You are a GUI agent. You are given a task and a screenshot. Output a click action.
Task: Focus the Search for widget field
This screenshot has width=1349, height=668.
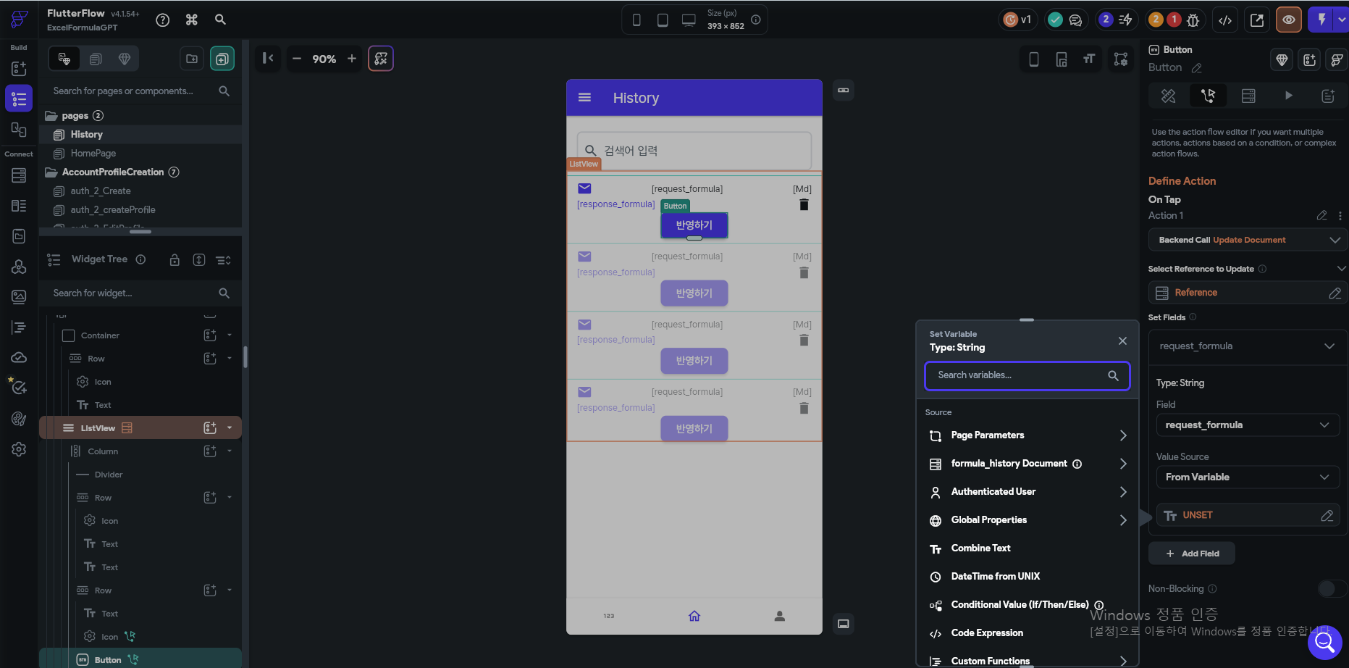141,293
